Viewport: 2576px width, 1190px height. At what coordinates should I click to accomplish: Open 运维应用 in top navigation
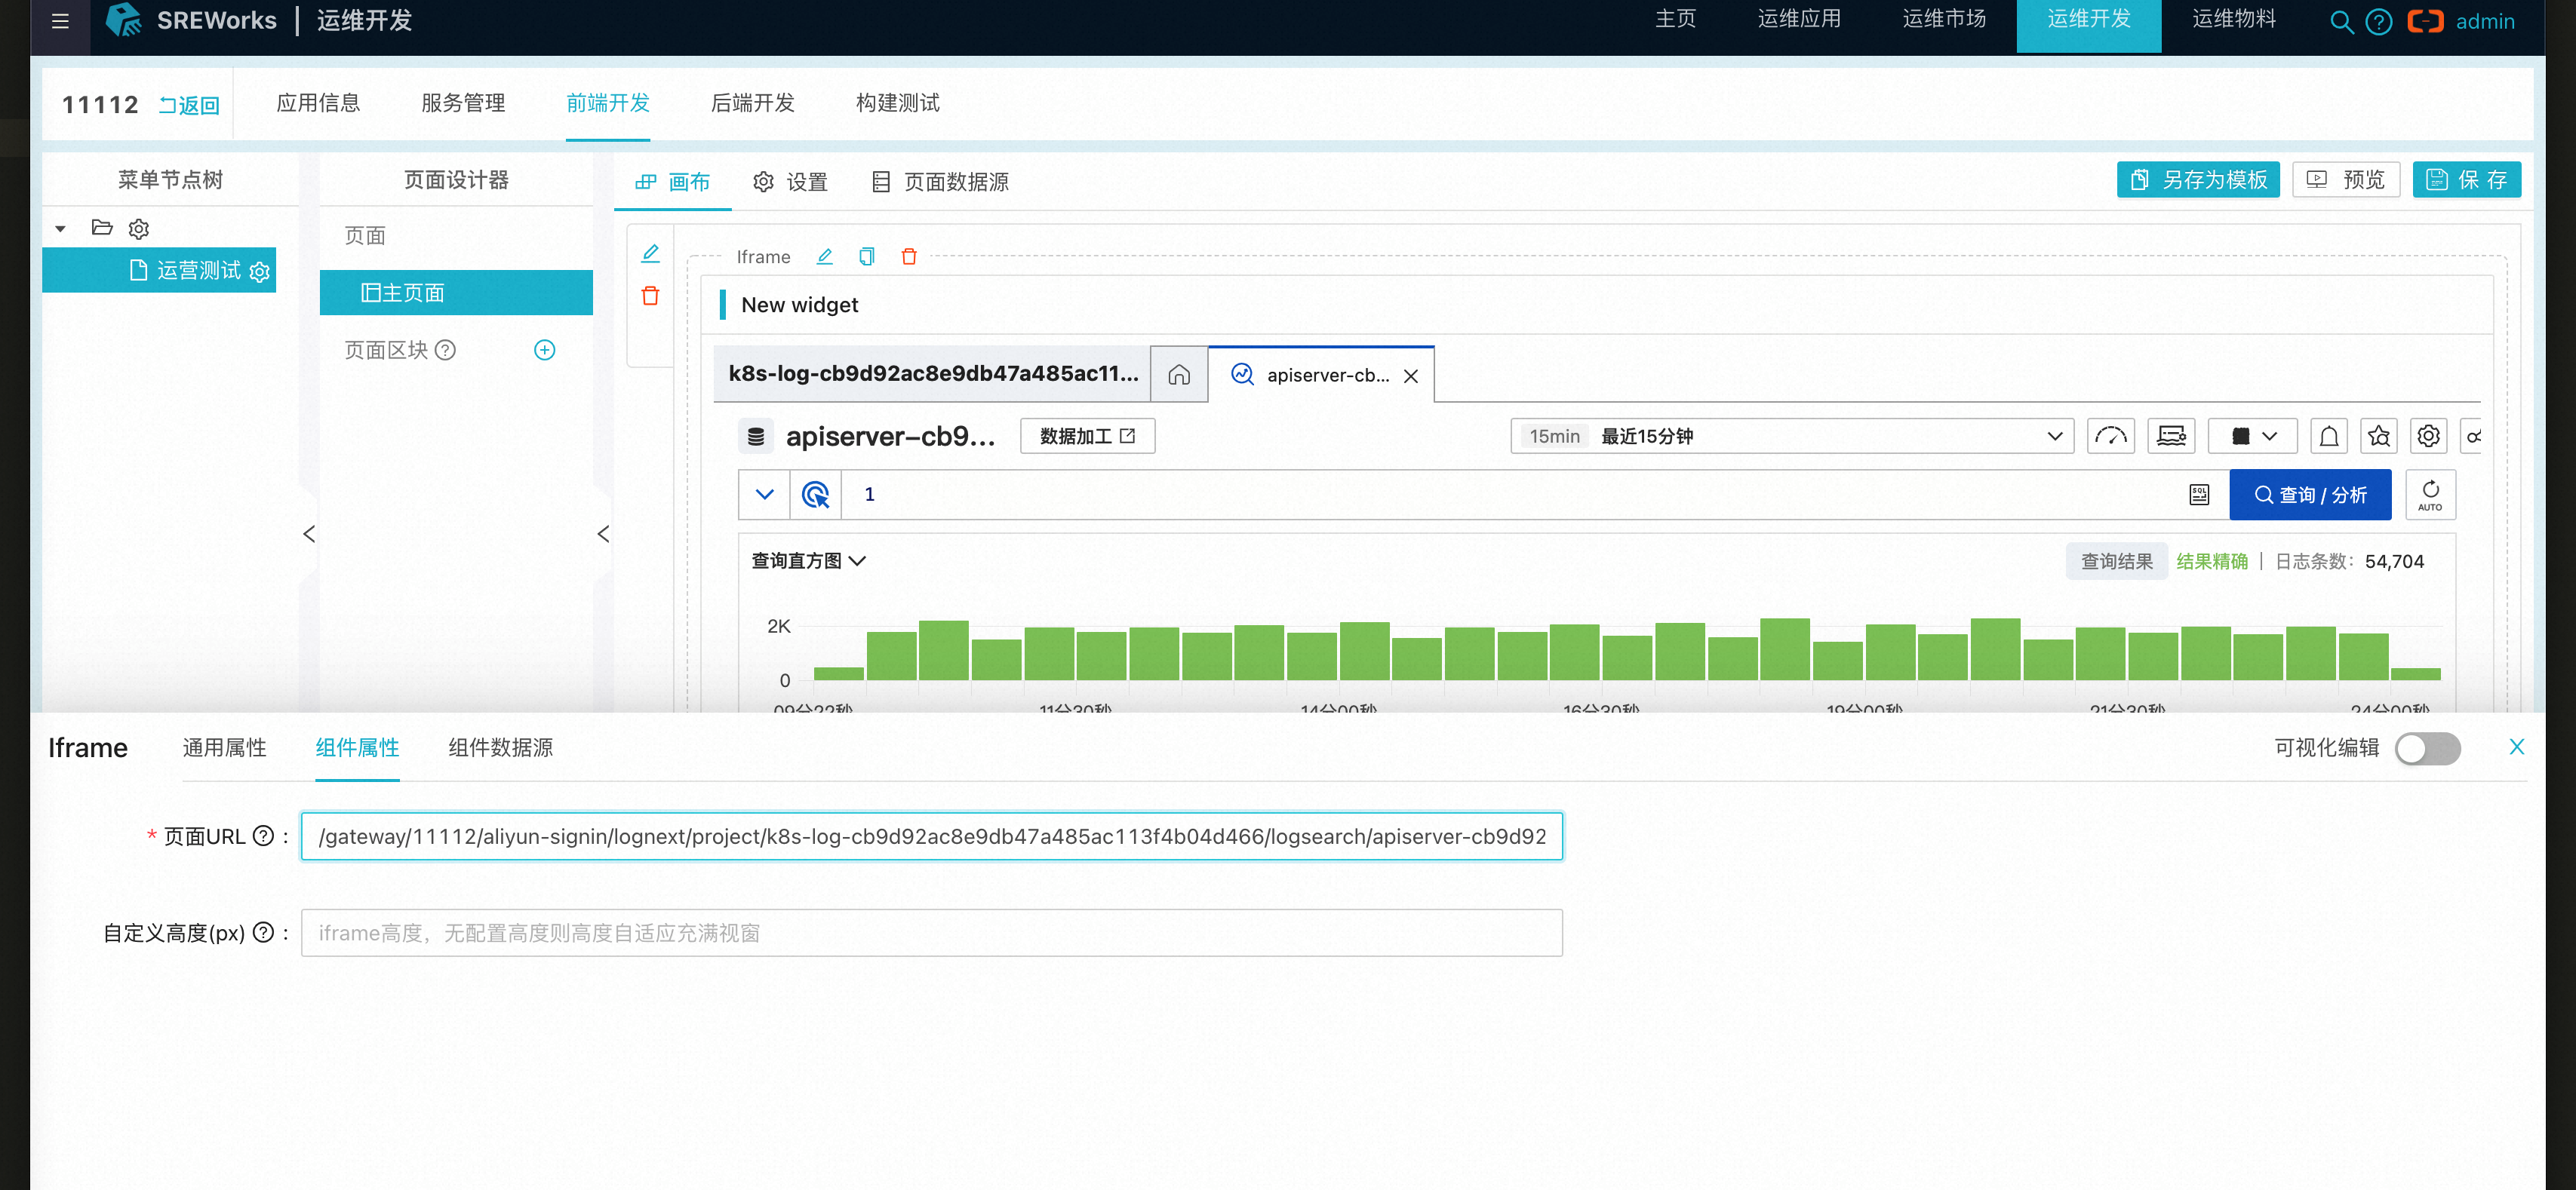coord(1799,19)
